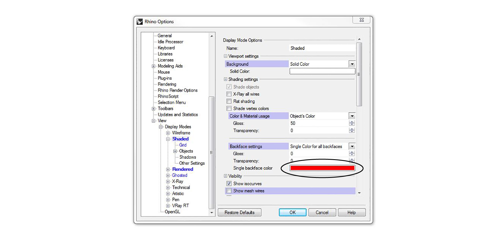Click the red Single backface color swatch
502x237 pixels.
[x=322, y=168]
